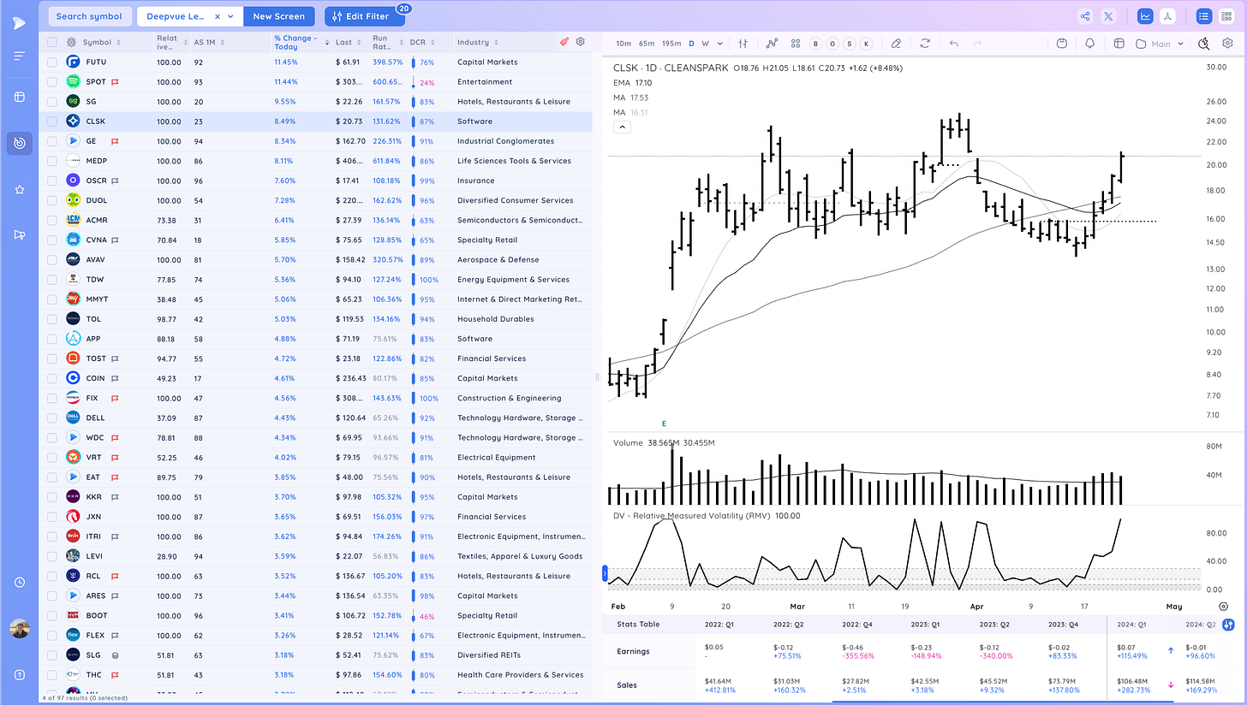Click the quick search lightning magnifier icon
The width and height of the screenshot is (1247, 705).
(1204, 44)
